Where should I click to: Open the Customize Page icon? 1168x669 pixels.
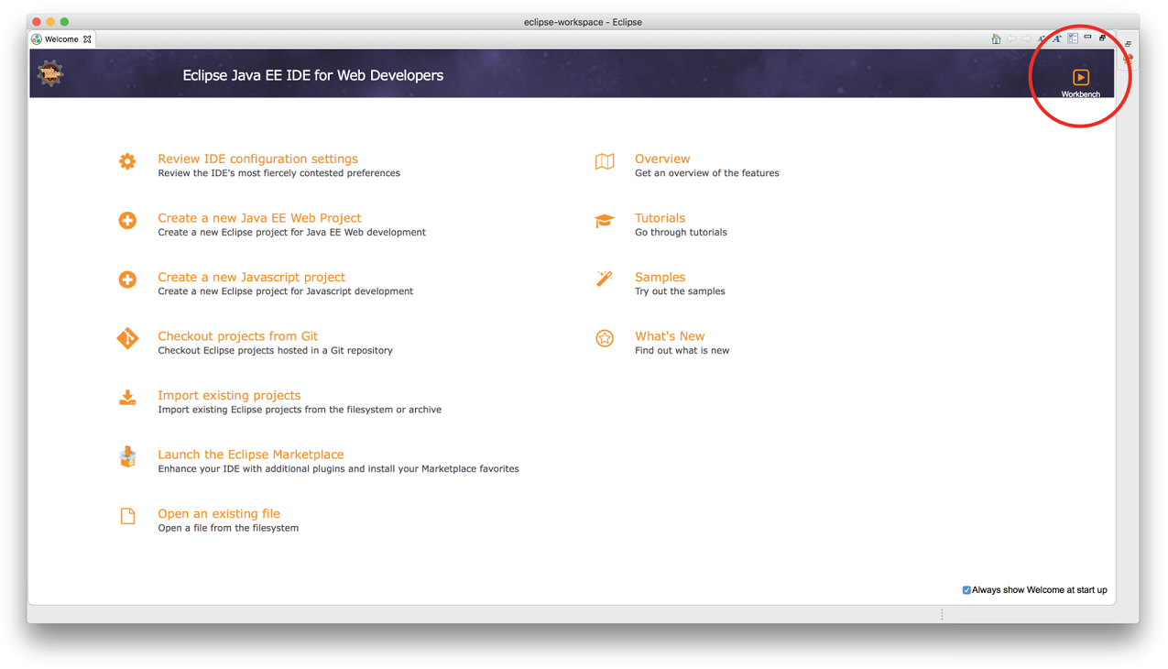click(x=1072, y=38)
